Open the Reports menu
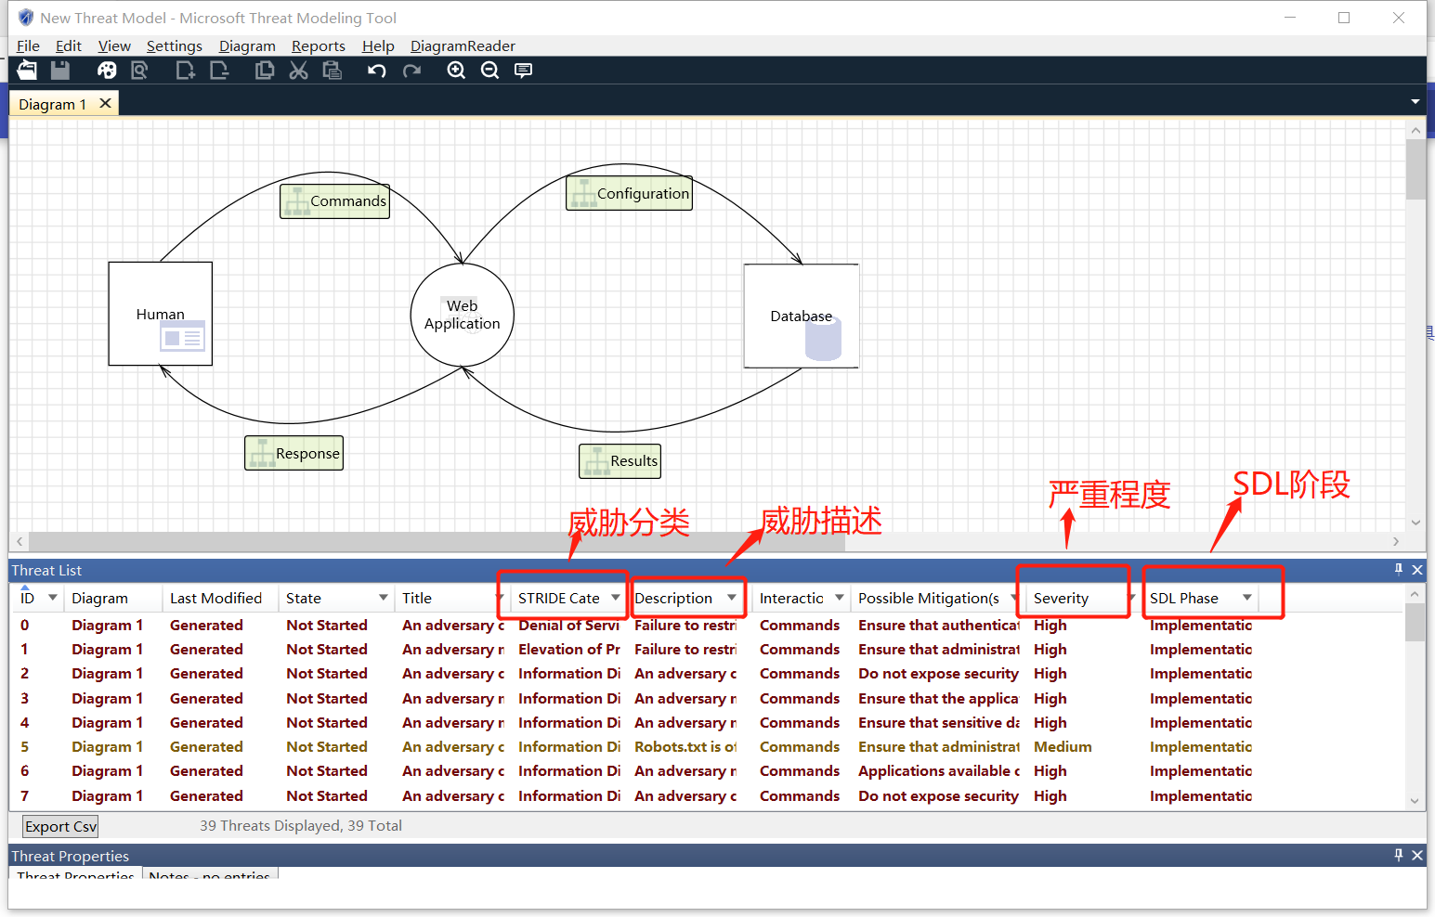 point(319,45)
